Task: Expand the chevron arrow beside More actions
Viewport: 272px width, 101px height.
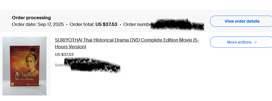Action: (255, 42)
